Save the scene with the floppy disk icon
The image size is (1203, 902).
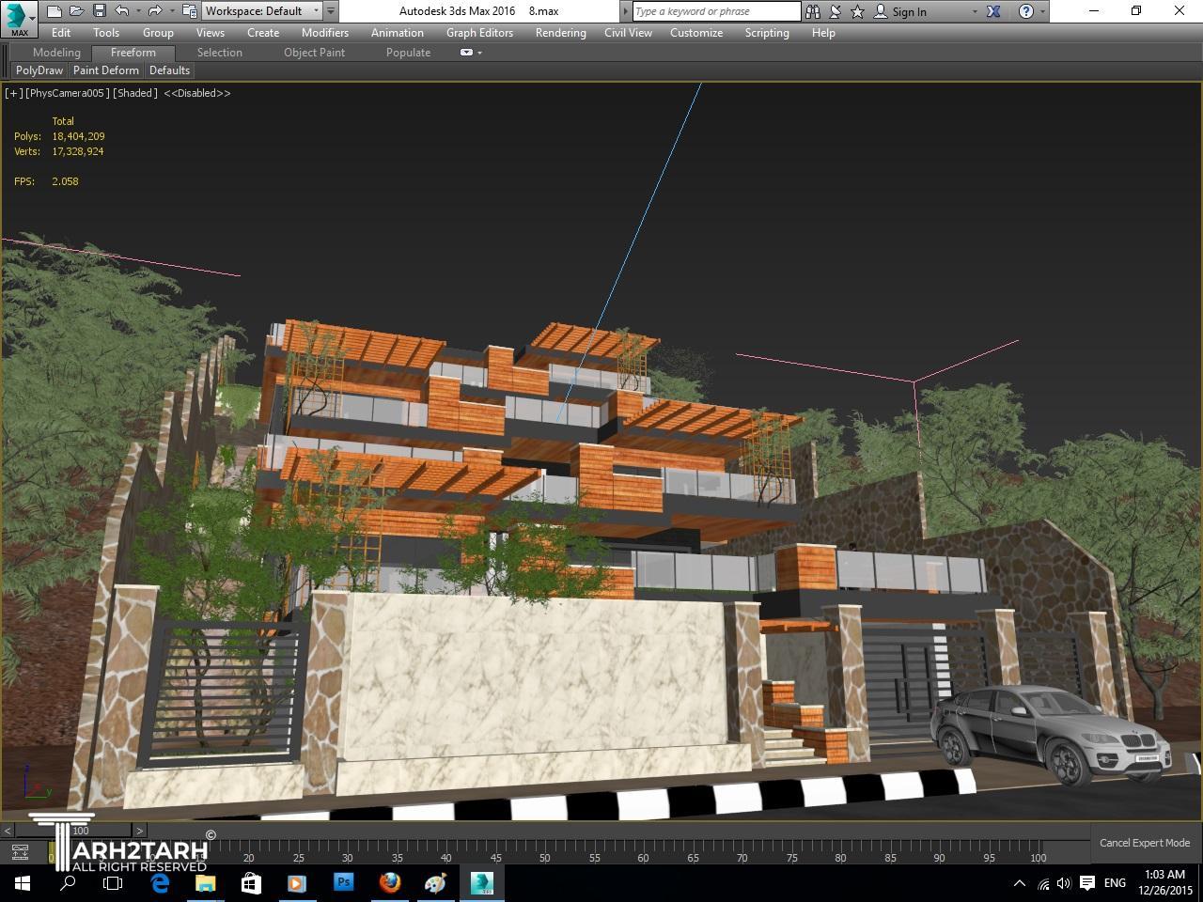(99, 11)
